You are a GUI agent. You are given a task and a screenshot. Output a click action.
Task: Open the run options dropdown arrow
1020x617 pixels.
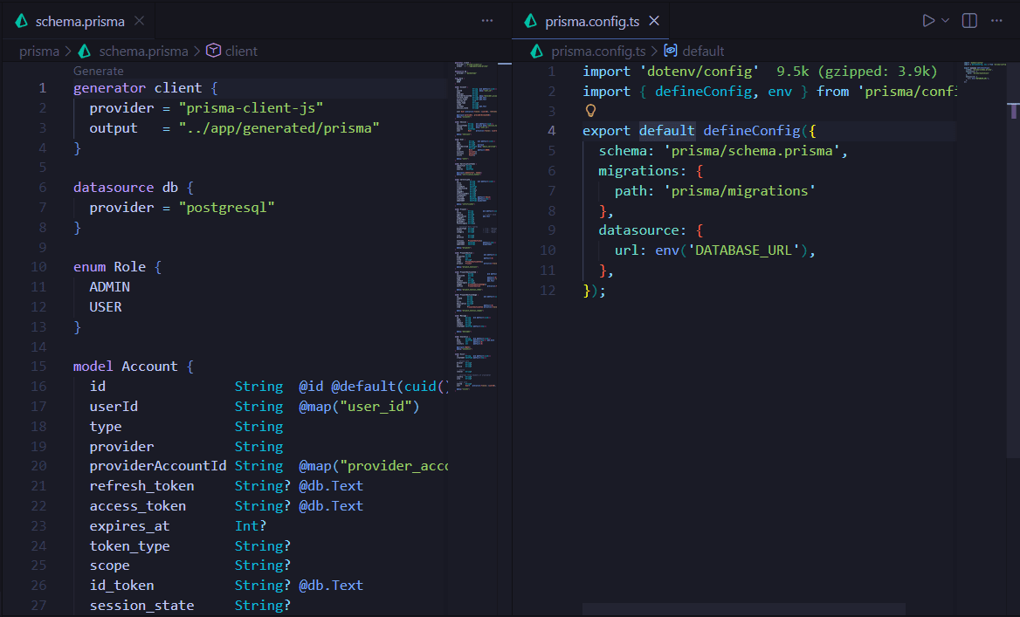click(x=945, y=20)
